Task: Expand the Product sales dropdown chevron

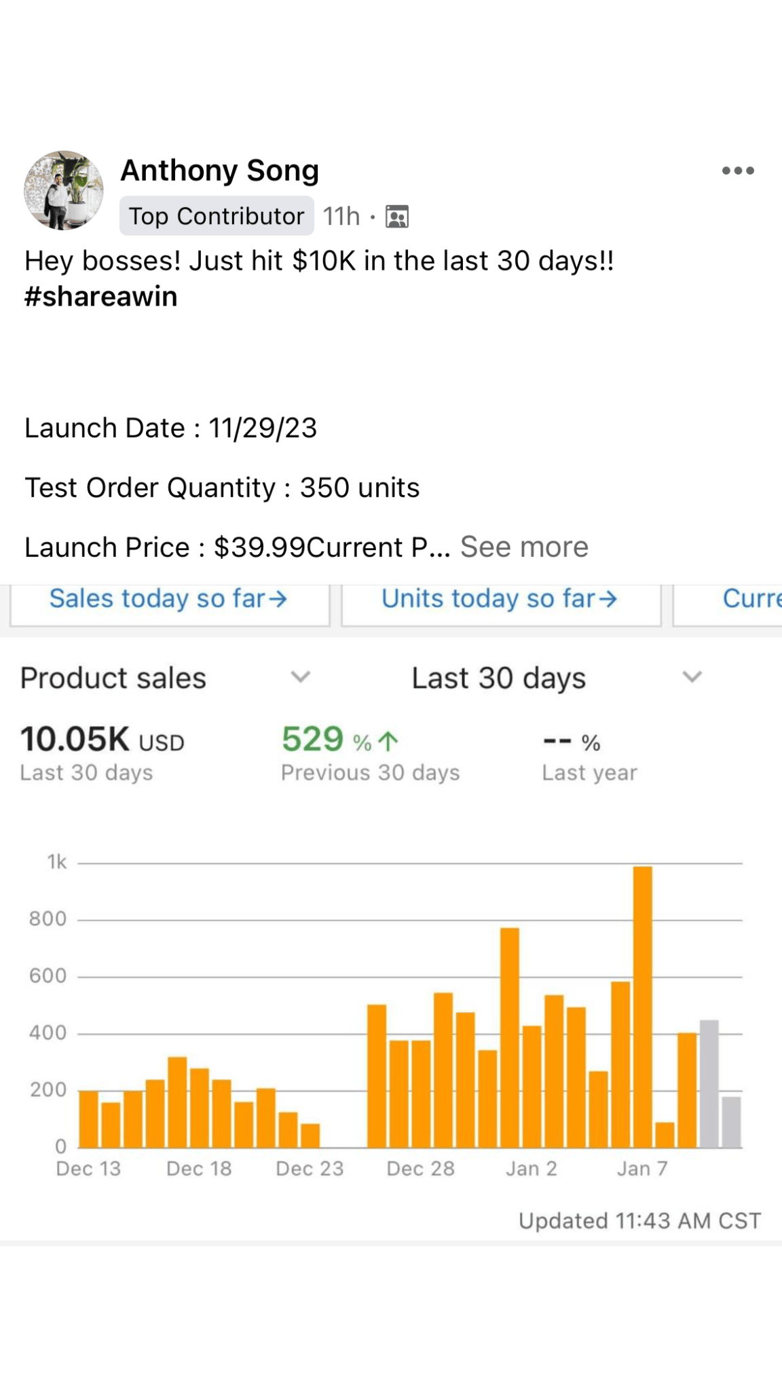Action: pyautogui.click(x=300, y=676)
